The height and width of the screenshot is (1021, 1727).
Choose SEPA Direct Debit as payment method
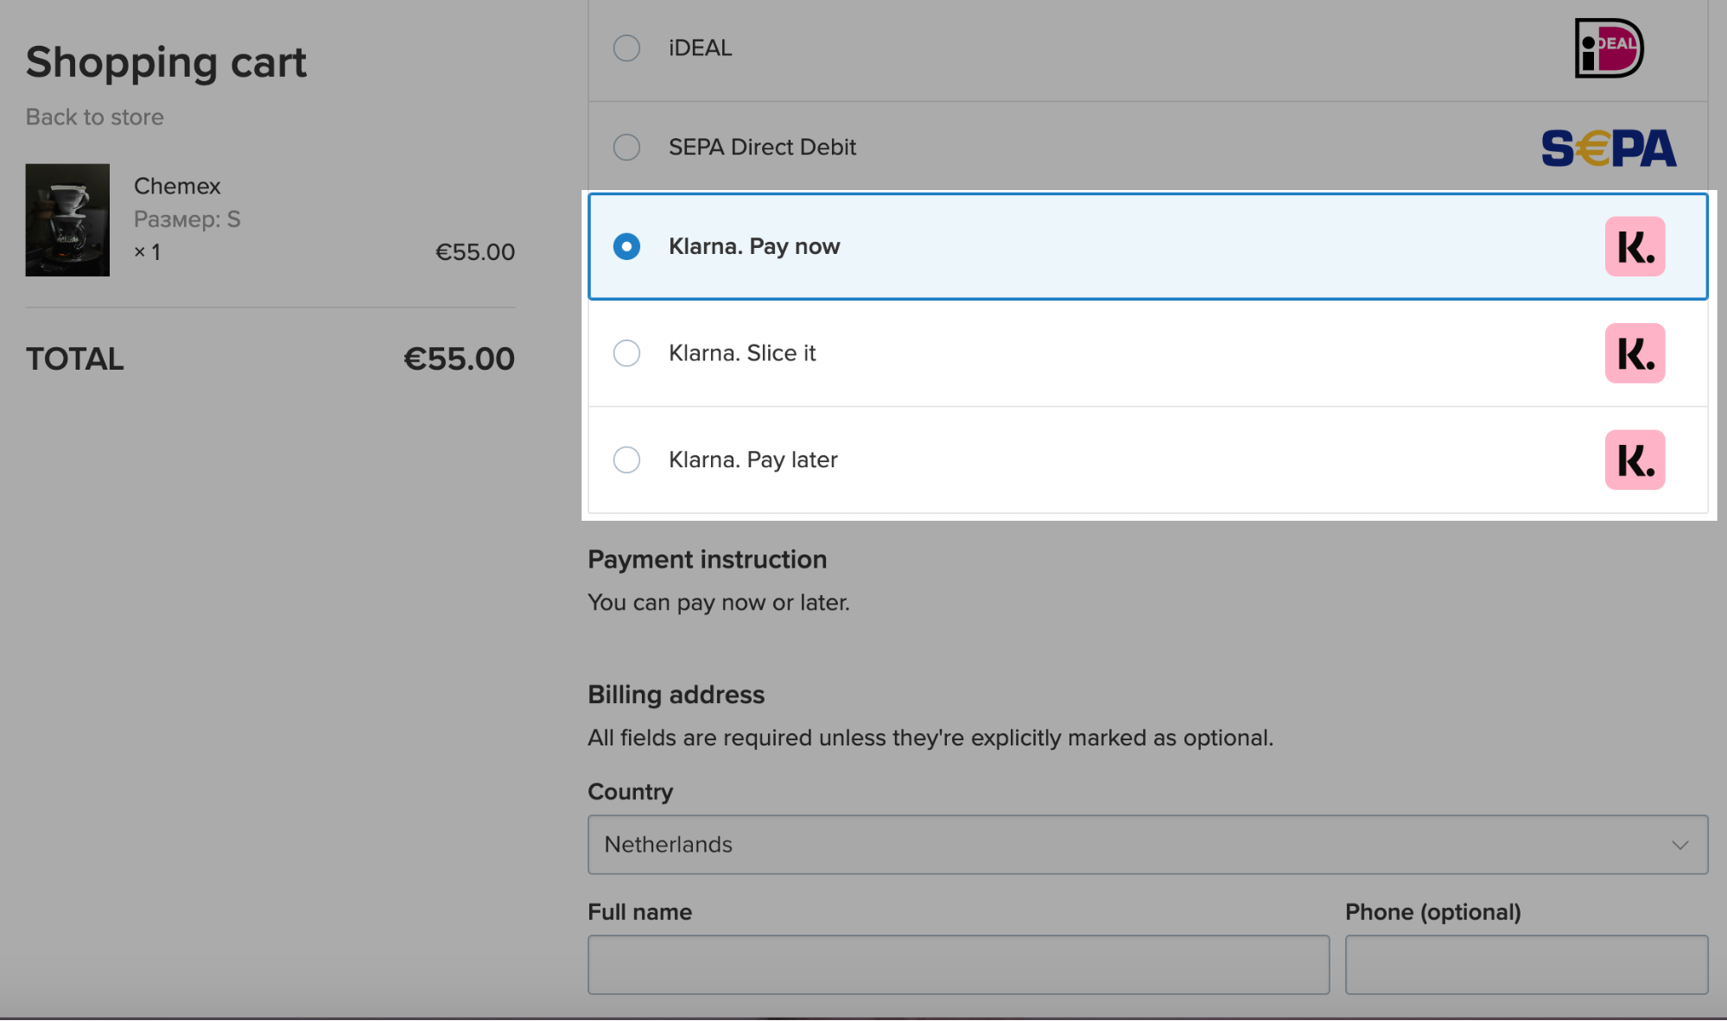[626, 147]
